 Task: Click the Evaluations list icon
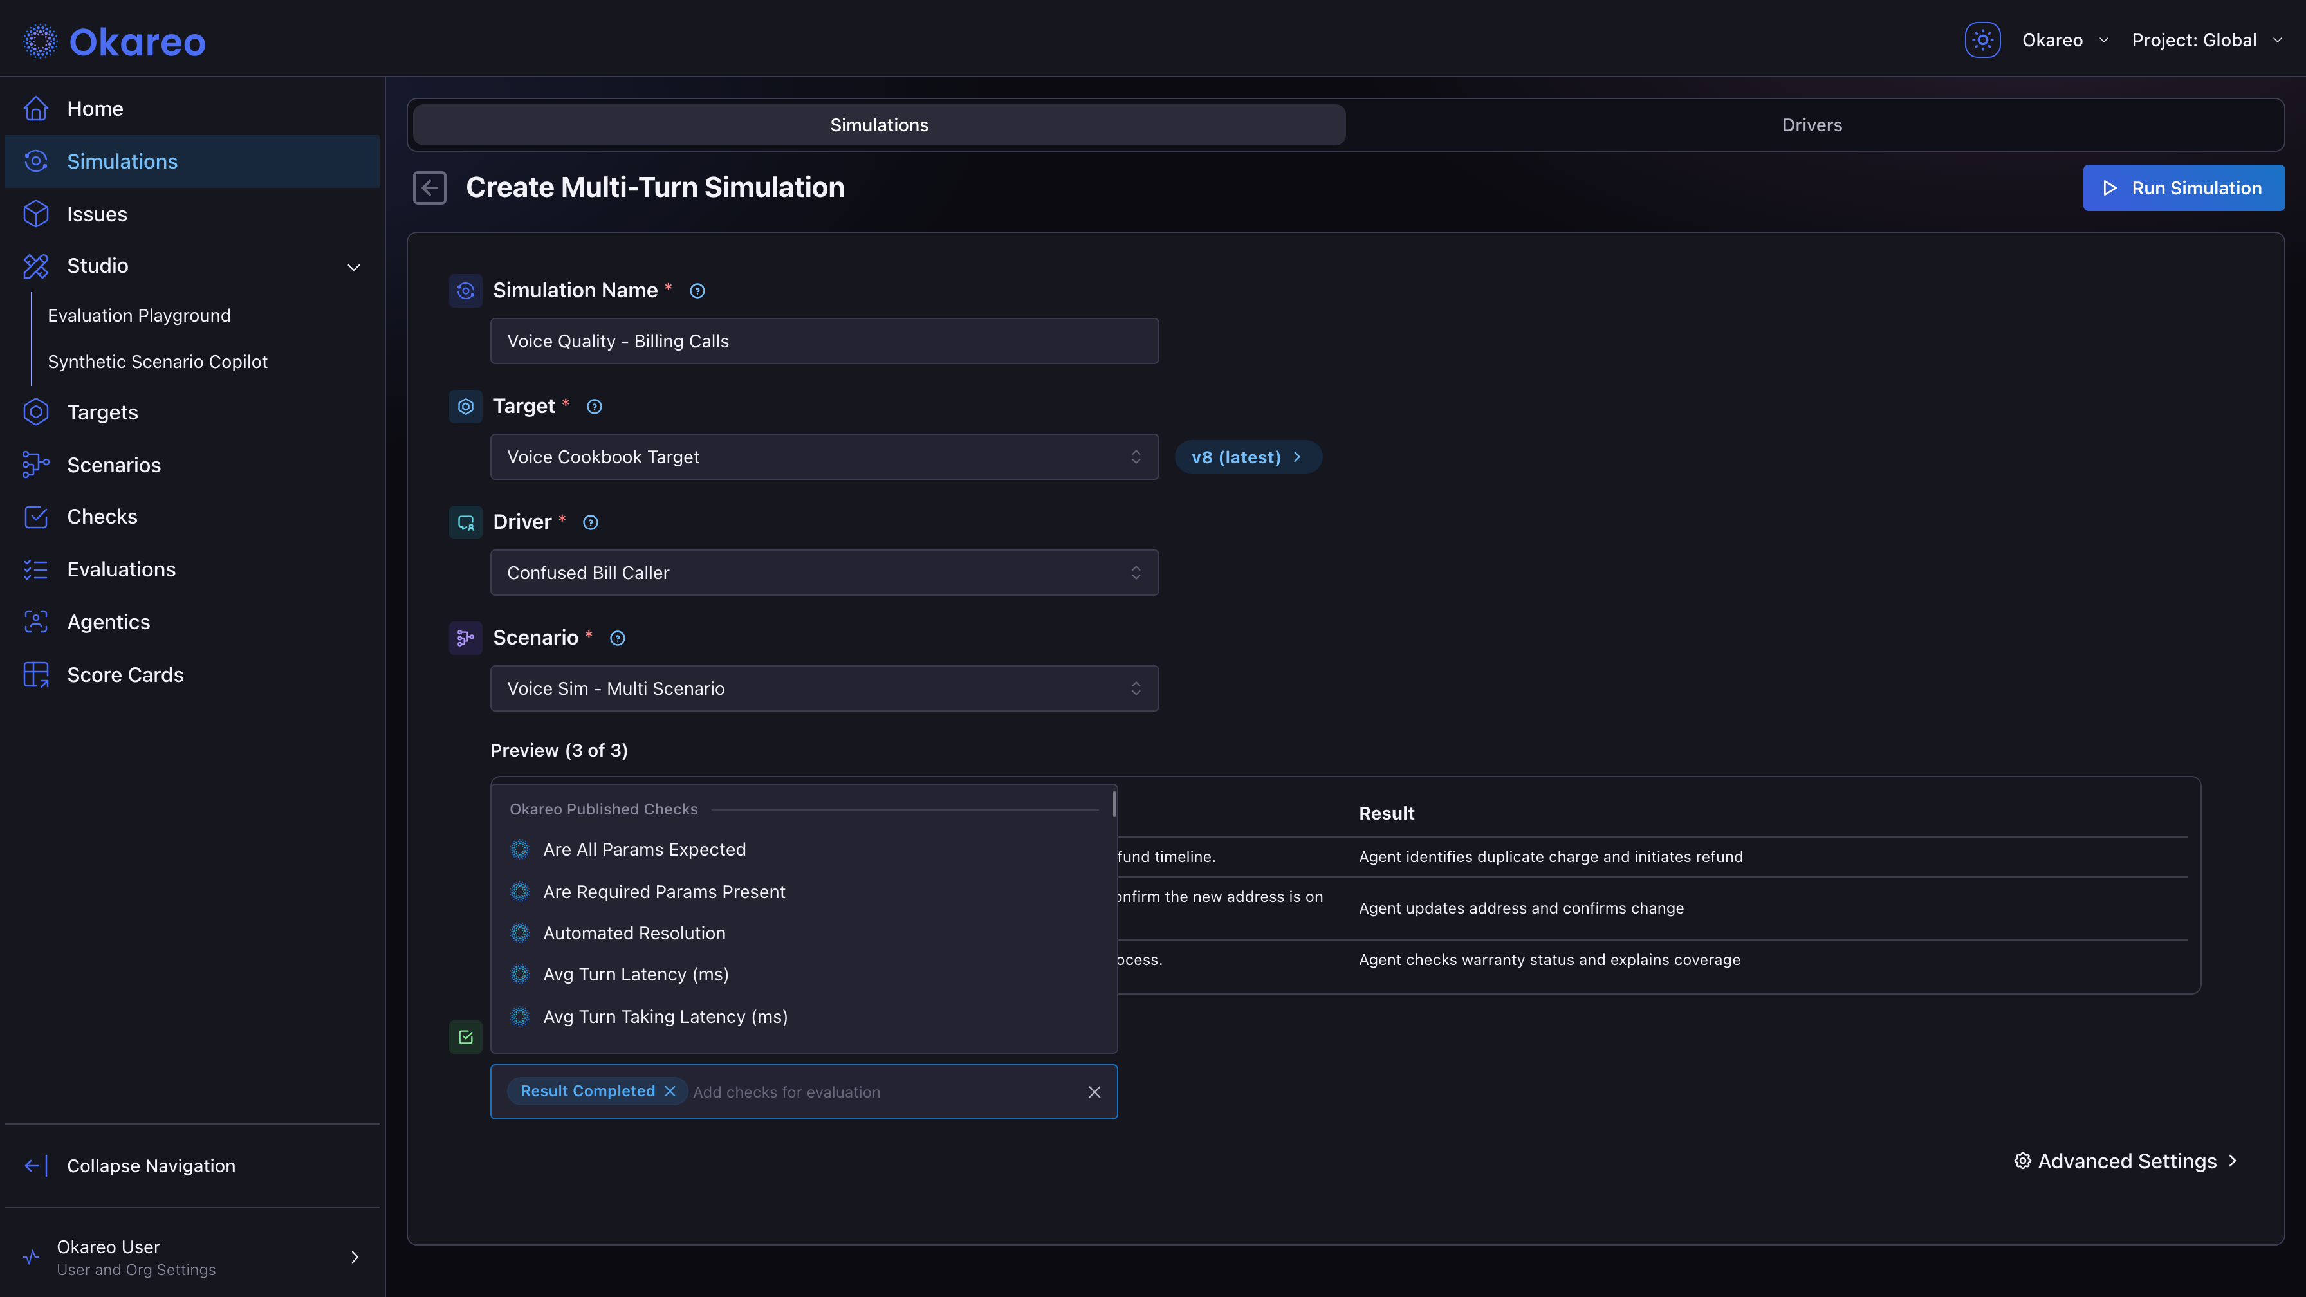tap(36, 569)
